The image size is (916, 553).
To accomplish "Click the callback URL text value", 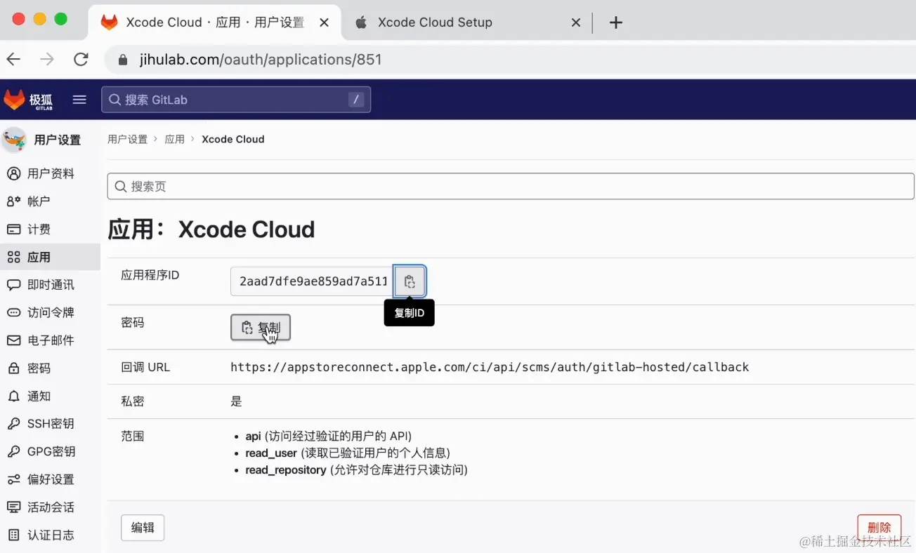I will [490, 367].
